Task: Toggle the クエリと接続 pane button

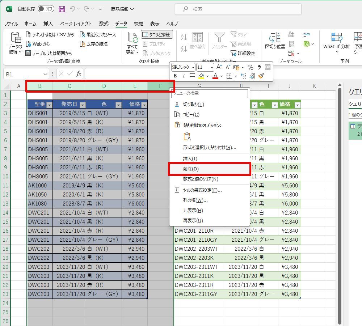Action: coord(157,34)
